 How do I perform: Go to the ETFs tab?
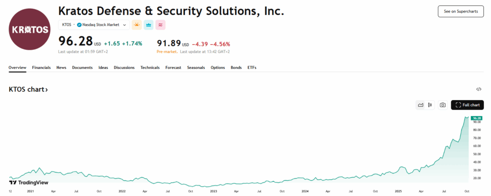(x=252, y=68)
